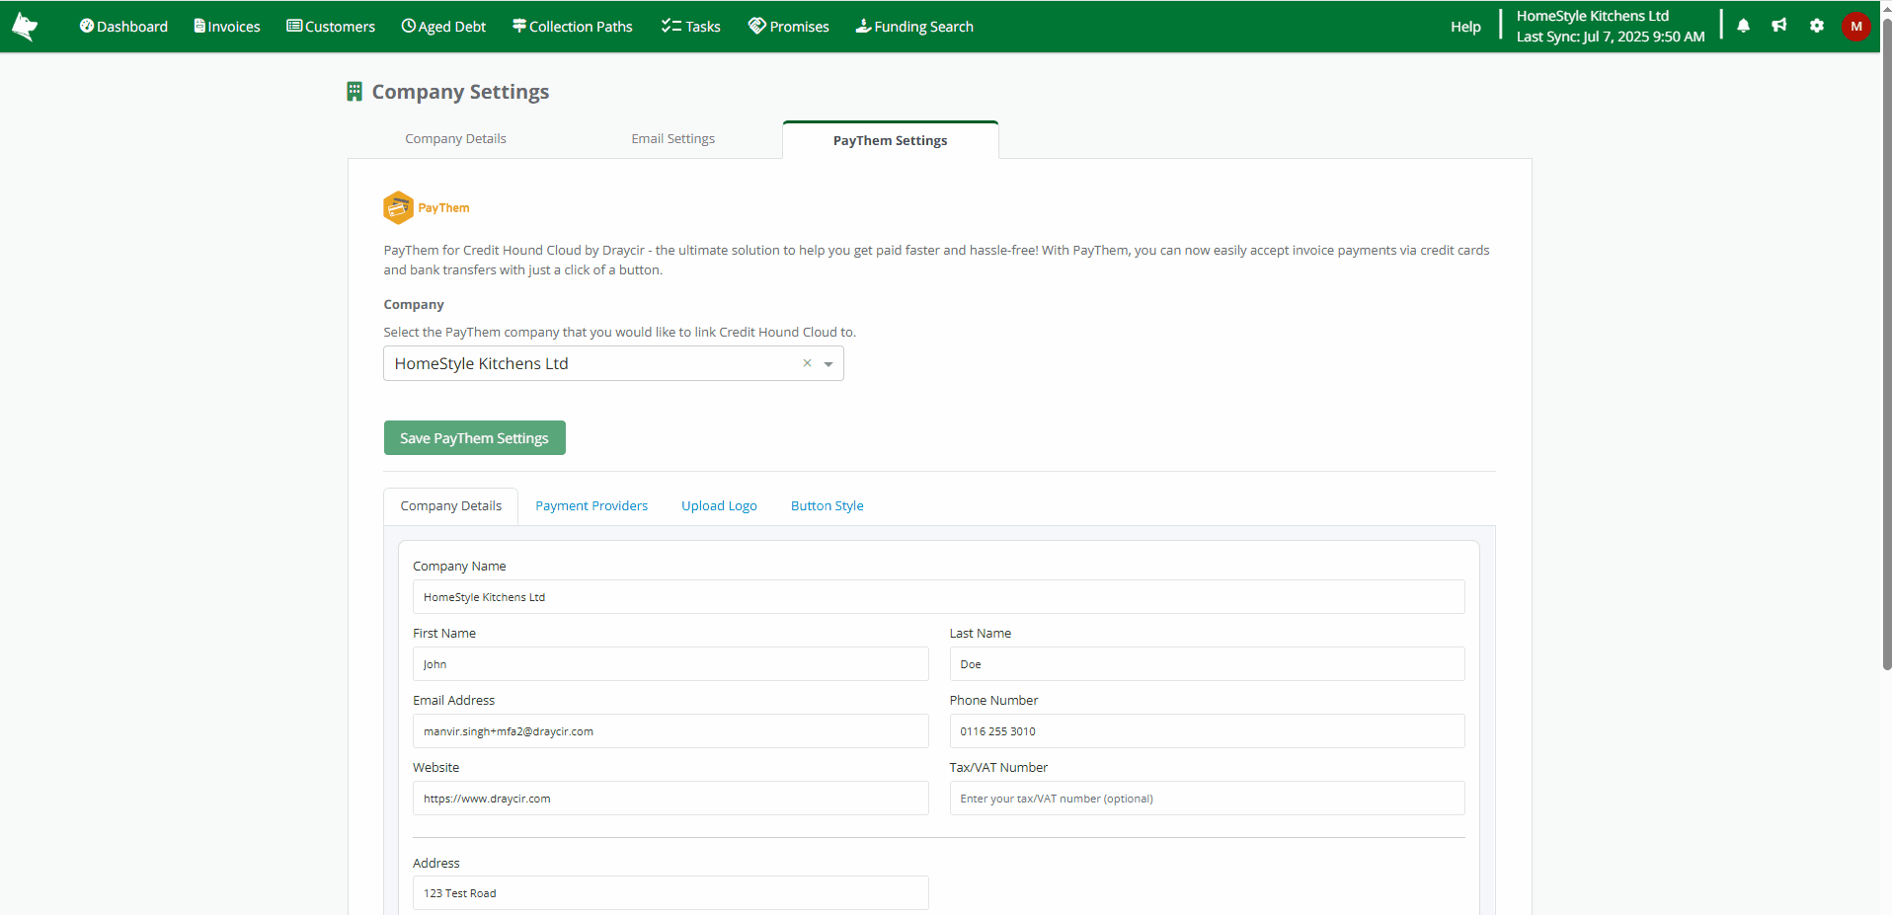The image size is (1892, 915).
Task: Open the Button Style sub-tab
Action: (827, 506)
